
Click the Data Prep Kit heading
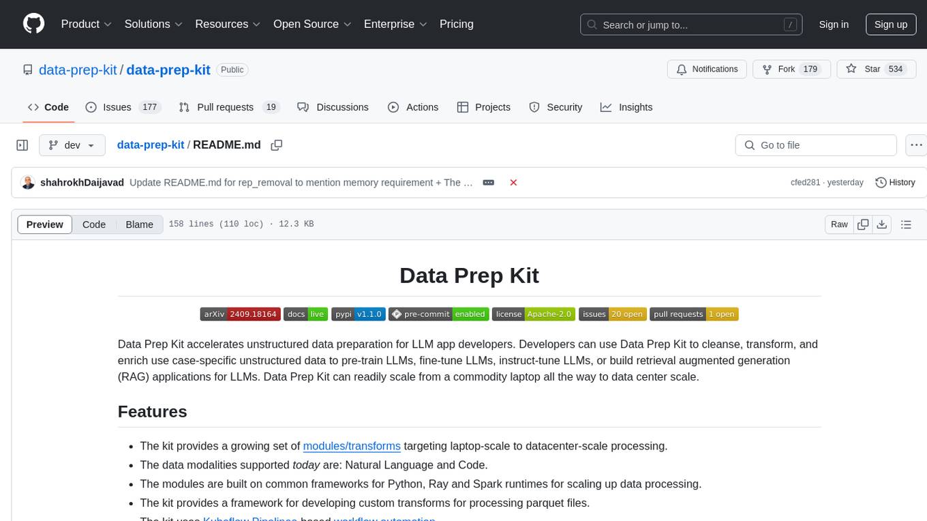point(469,275)
